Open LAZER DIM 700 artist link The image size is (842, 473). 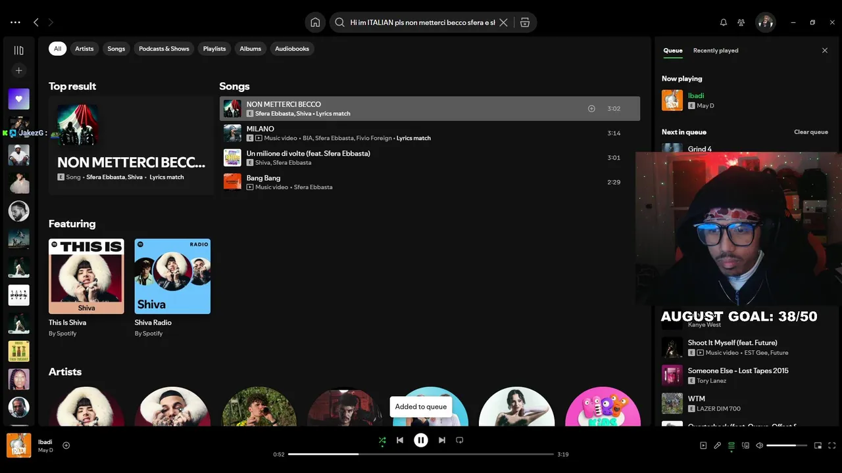pyautogui.click(x=719, y=409)
